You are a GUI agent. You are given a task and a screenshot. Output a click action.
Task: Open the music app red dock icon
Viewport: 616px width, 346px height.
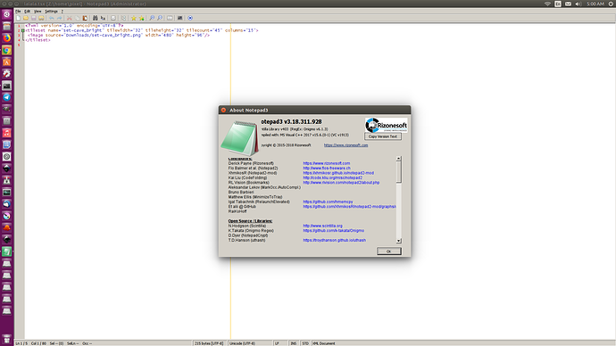pyautogui.click(x=6, y=133)
